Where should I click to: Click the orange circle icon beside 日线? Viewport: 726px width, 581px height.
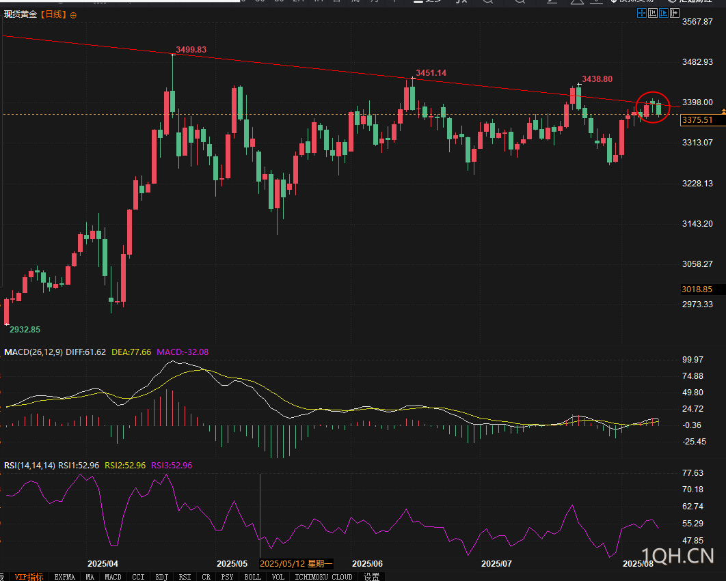click(74, 14)
